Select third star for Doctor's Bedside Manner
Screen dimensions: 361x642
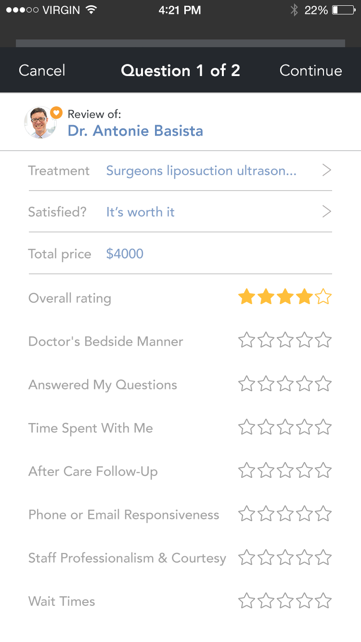coord(285,341)
